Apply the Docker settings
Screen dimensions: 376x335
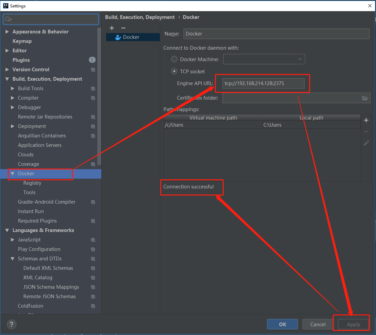coord(353,325)
